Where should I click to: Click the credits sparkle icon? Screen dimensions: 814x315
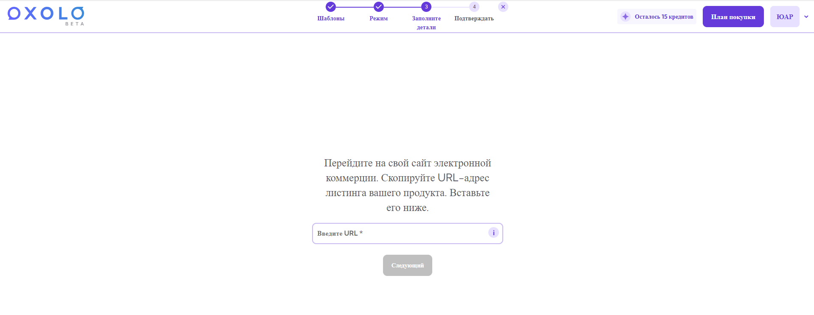coord(625,17)
